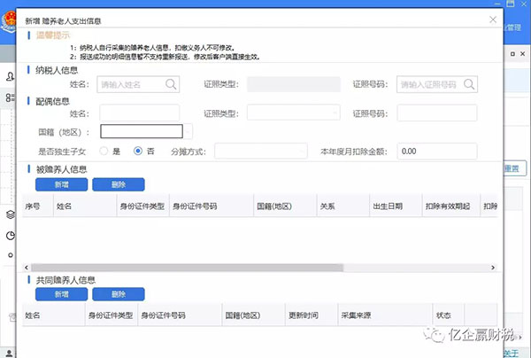Click the horizontal scrollbar thumb in dependents table
The height and width of the screenshot is (358, 531).
(x=188, y=268)
